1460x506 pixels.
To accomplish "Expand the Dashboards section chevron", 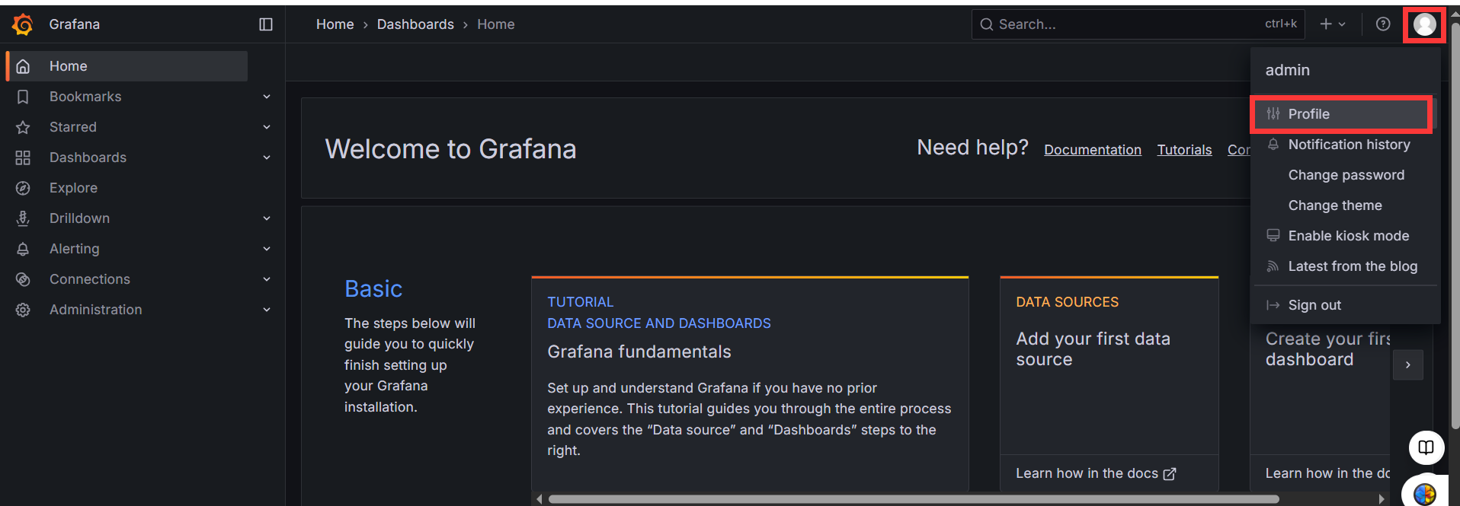I will 267,158.
